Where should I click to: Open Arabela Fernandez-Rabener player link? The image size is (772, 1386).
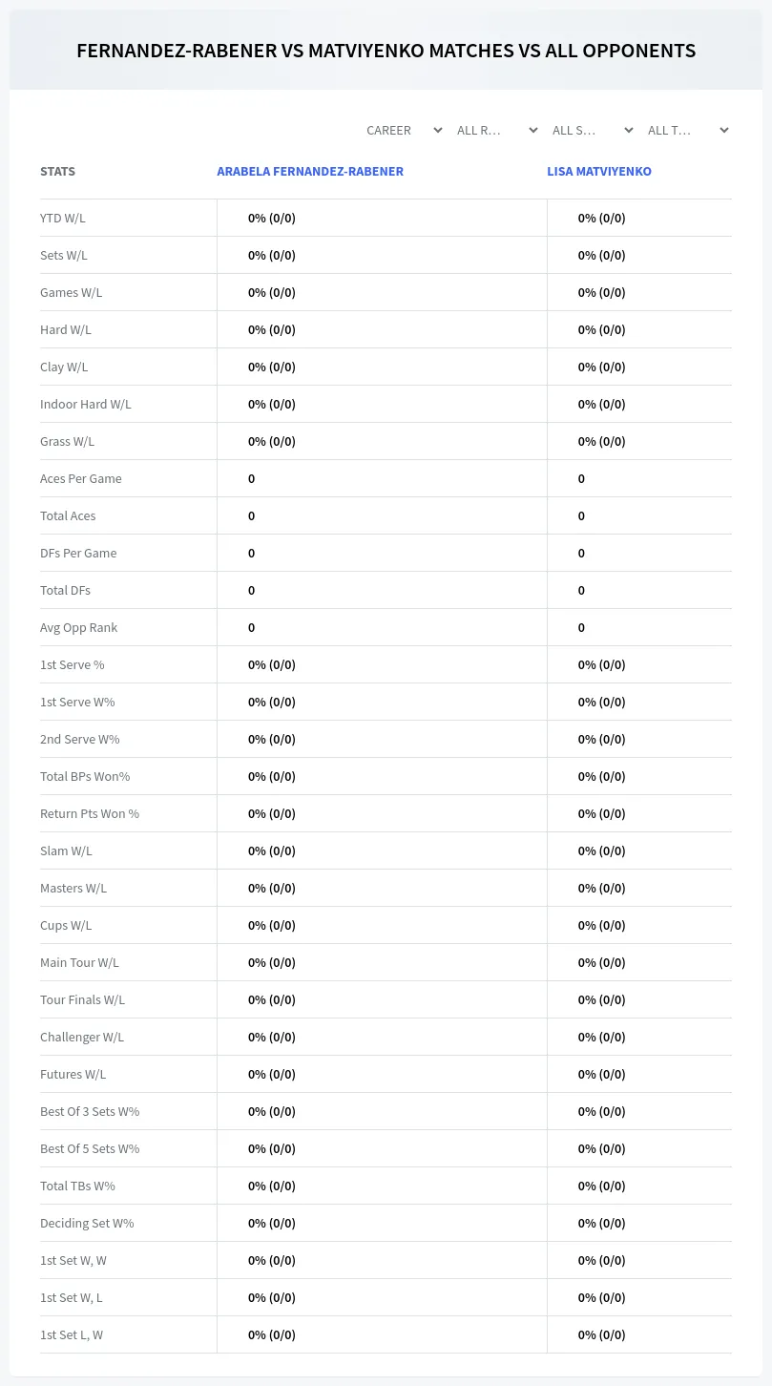click(x=310, y=172)
